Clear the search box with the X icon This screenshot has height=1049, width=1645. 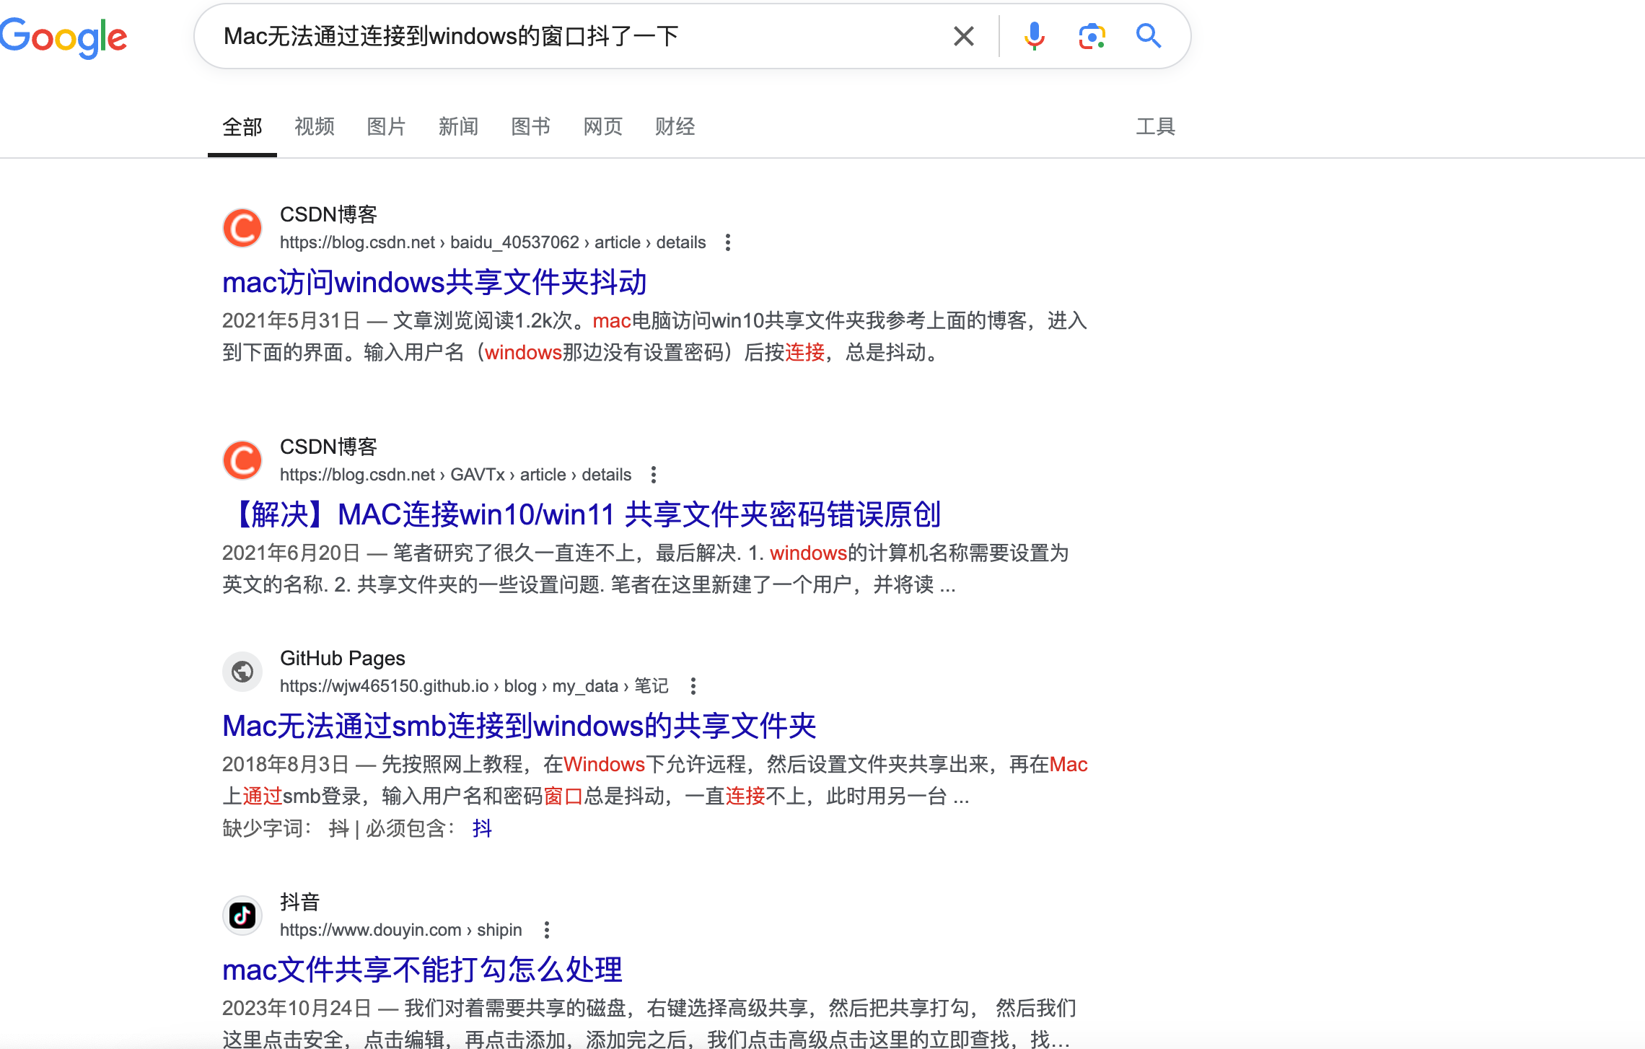pyautogui.click(x=963, y=36)
